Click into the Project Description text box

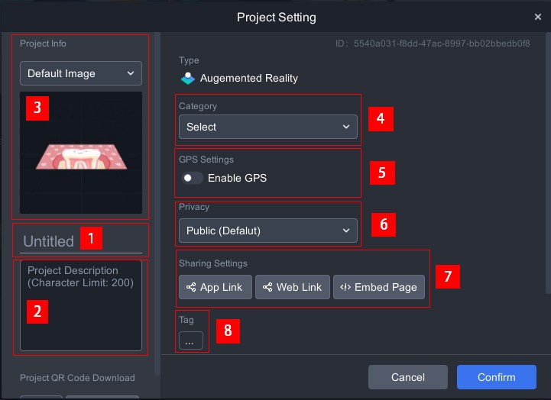coord(81,305)
